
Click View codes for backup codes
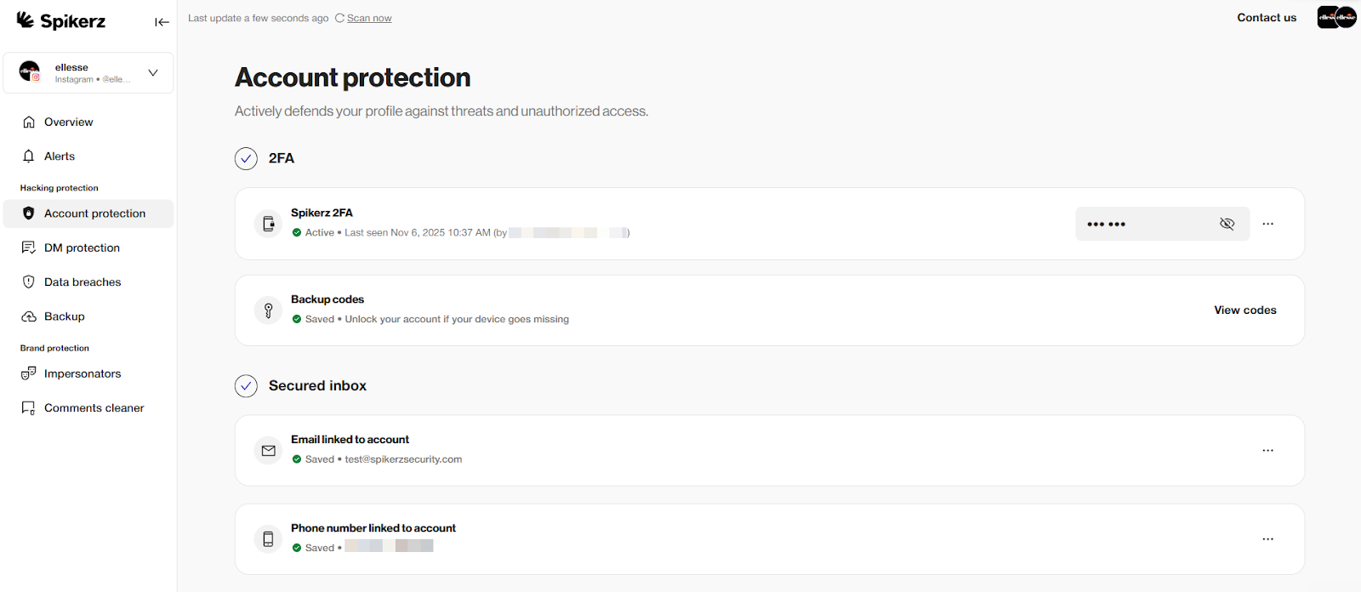coord(1244,310)
